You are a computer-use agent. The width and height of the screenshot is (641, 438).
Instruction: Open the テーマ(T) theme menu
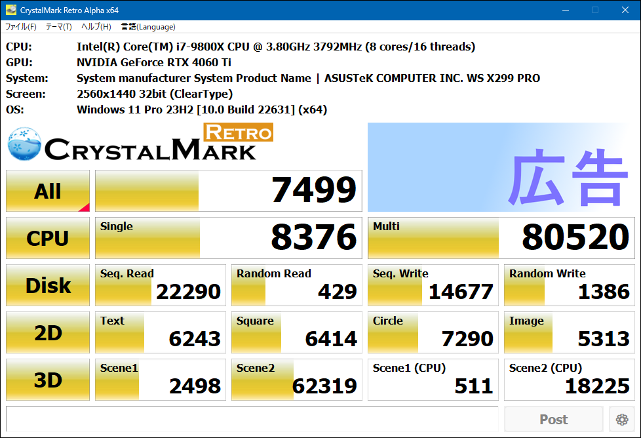[x=58, y=27]
